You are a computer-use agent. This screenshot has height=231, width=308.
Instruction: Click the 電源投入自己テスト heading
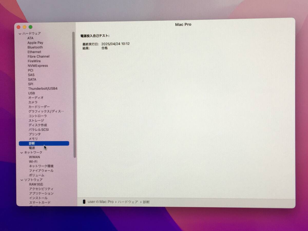(x=95, y=36)
